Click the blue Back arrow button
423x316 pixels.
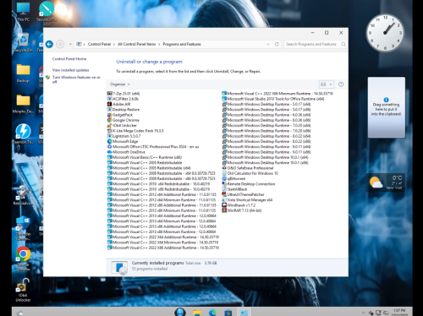coord(49,44)
